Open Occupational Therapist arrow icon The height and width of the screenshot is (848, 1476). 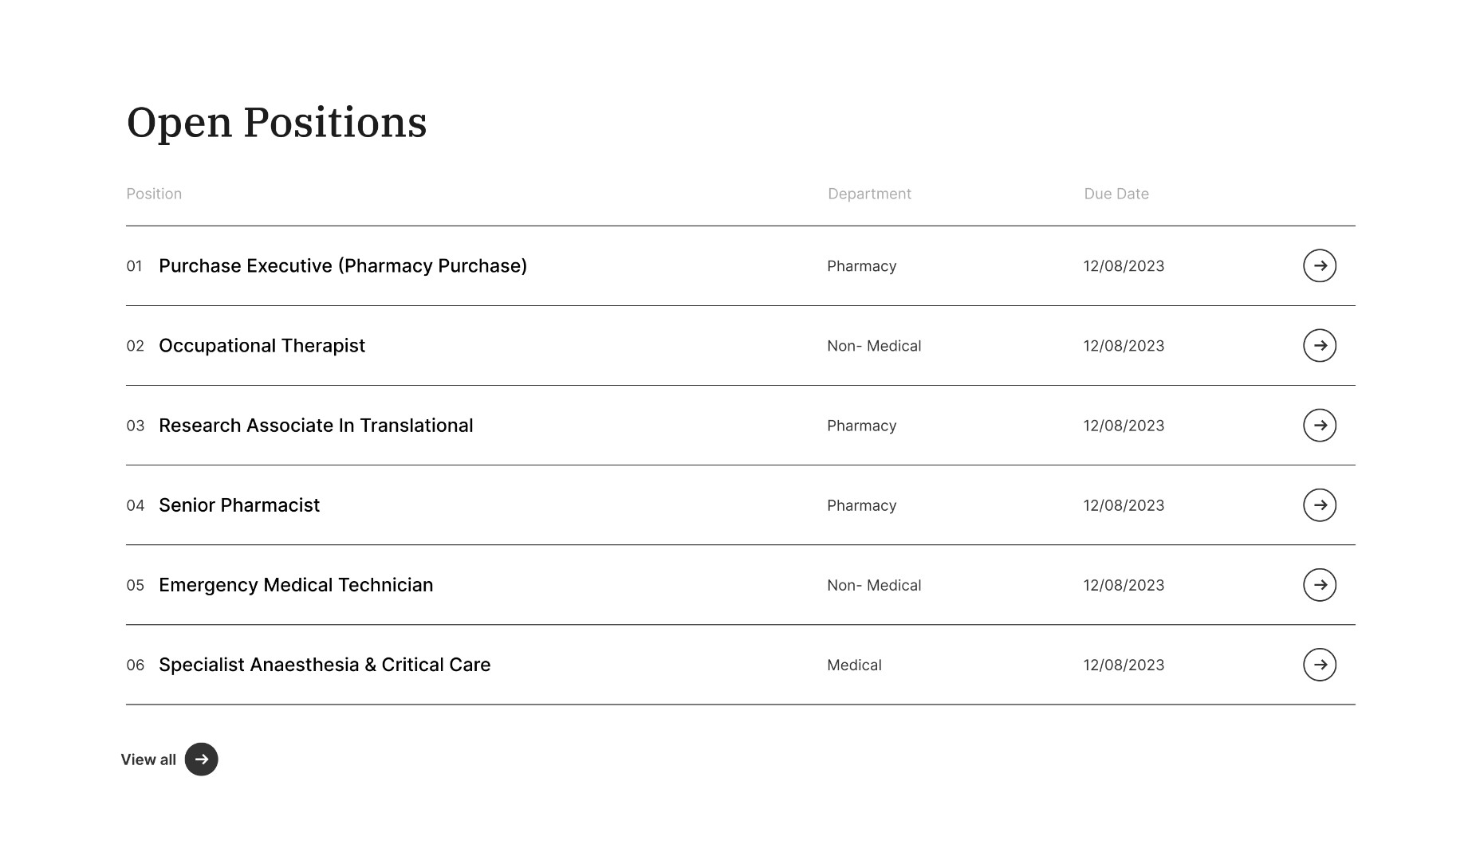[x=1319, y=345]
